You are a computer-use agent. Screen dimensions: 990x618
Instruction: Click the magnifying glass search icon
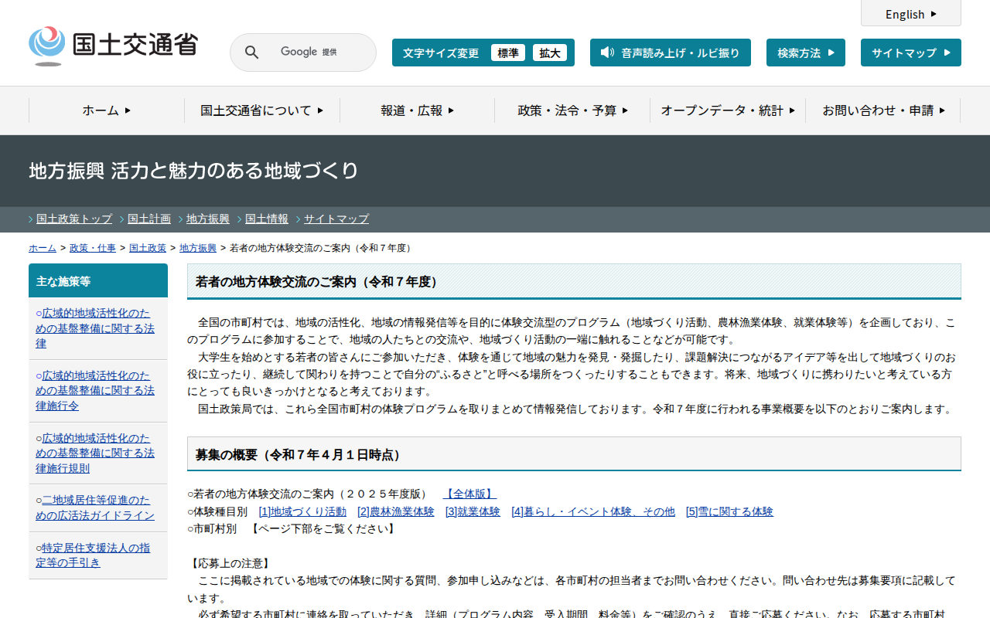click(x=251, y=53)
